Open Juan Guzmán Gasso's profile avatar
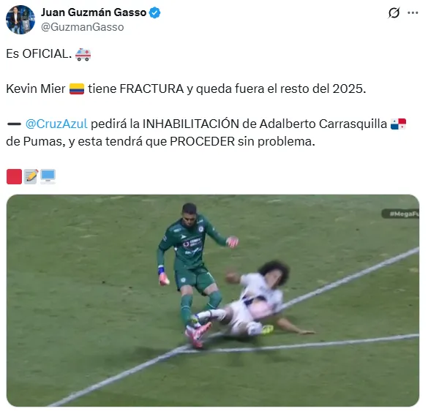 20,20
